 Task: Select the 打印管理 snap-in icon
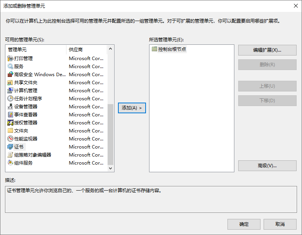tap(10, 59)
